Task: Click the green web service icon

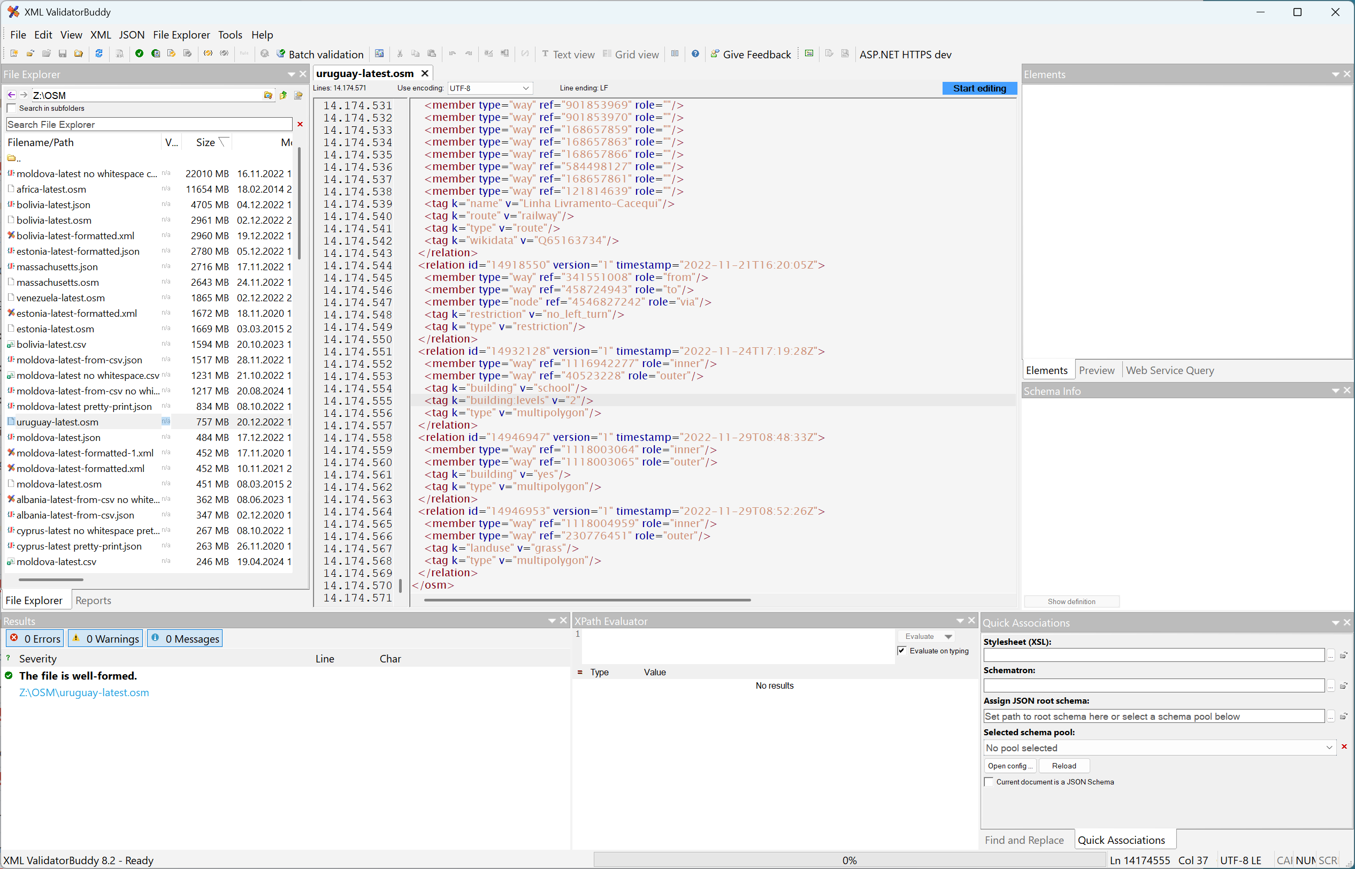Action: [809, 54]
